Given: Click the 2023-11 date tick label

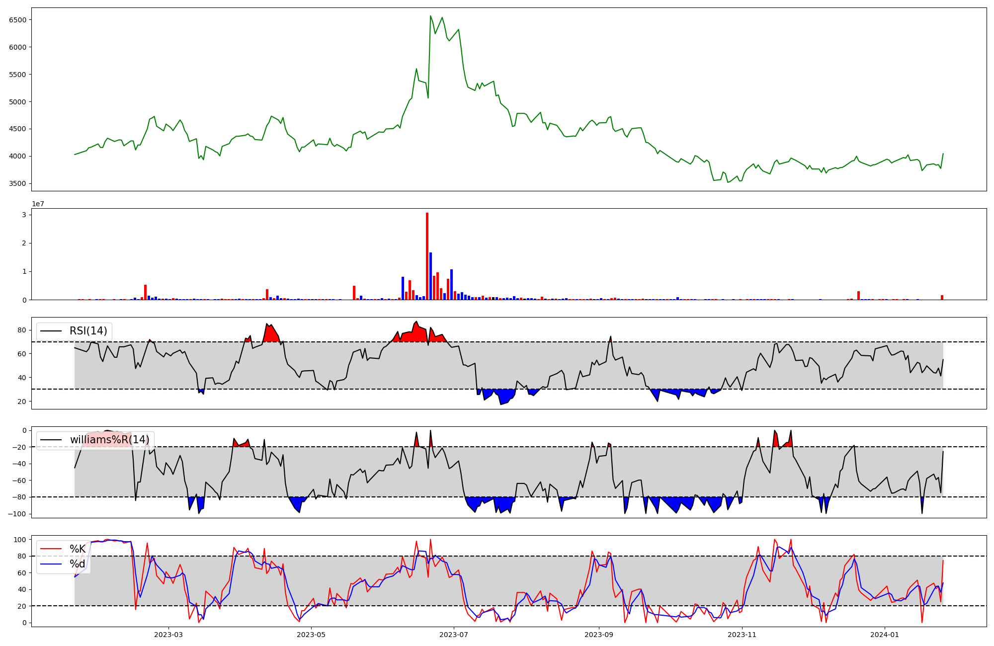Looking at the screenshot, I should (x=742, y=635).
